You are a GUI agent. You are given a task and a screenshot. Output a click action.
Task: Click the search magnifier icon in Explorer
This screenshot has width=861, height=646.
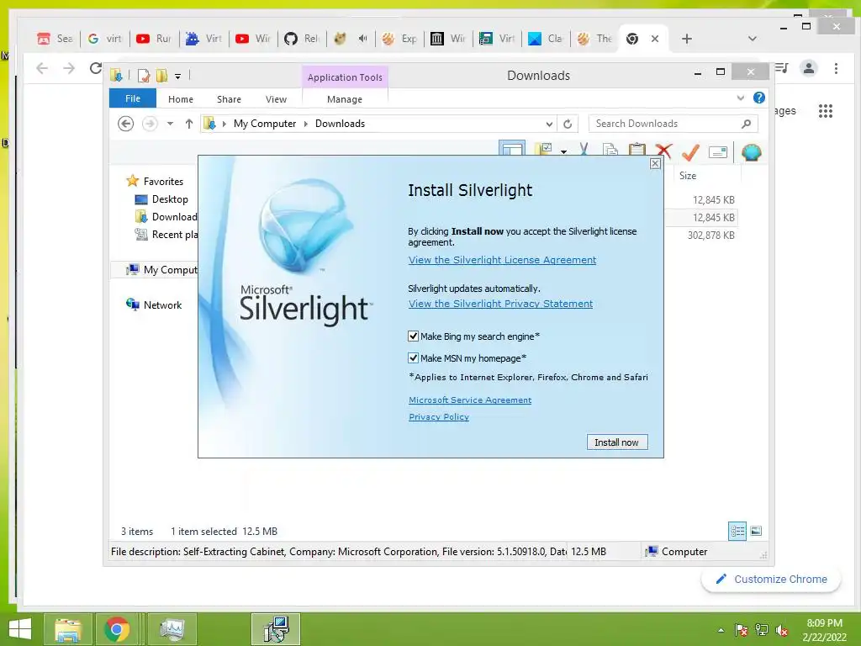click(746, 124)
